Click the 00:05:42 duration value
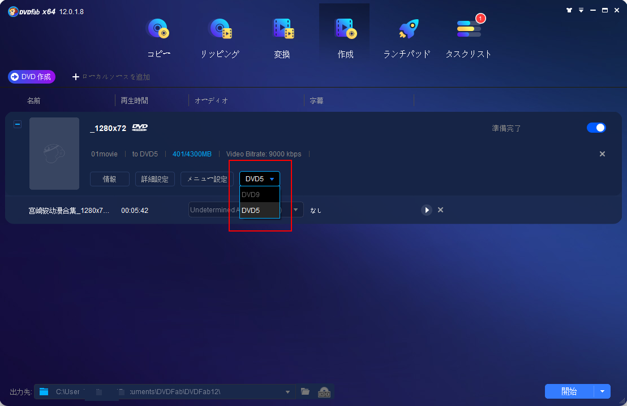 [x=135, y=210]
